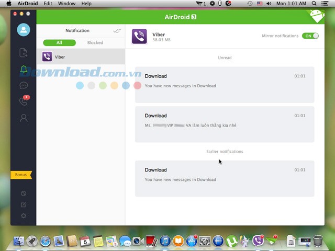
Task: Open call logs with red badge
Action: tap(23, 101)
